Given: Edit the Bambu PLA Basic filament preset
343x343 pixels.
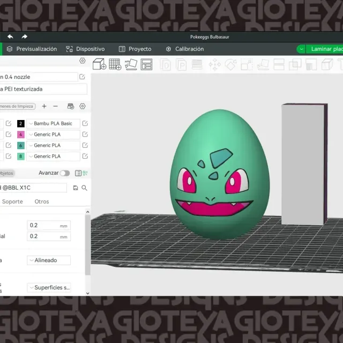Looking at the screenshot, I should [85, 123].
